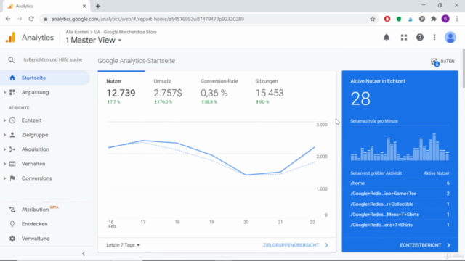The height and width of the screenshot is (261, 465).
Task: Click the /Google+Redes...r+Collectible row
Action: 400,204
